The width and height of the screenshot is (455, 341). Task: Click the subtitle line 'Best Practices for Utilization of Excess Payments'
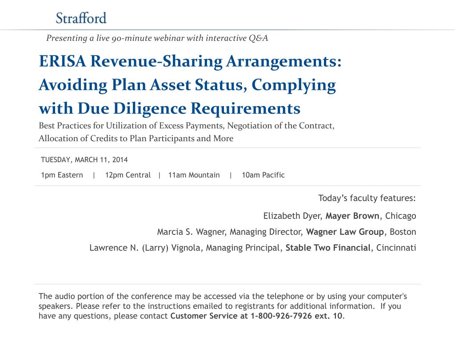187,126
